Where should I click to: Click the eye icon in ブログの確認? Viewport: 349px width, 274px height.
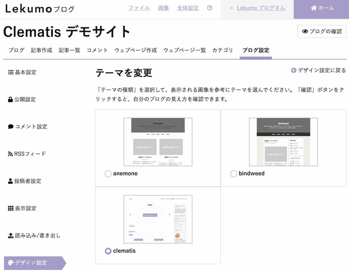pos(305,31)
